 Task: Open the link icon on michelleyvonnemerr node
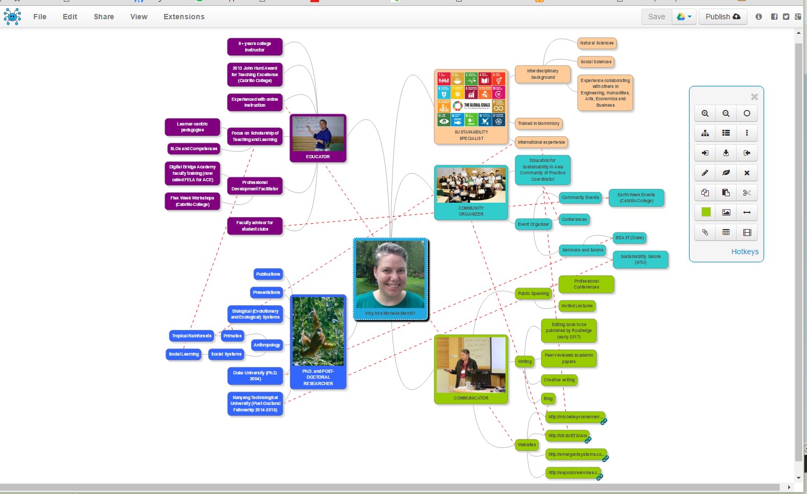(x=604, y=421)
